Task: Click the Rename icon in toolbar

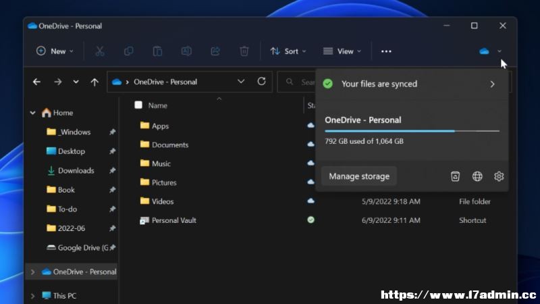Action: [186, 51]
